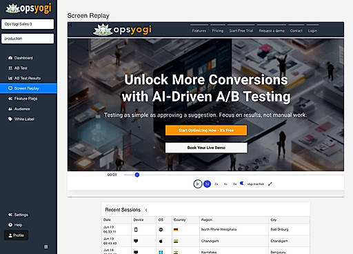Play the session replay

pos(197,184)
